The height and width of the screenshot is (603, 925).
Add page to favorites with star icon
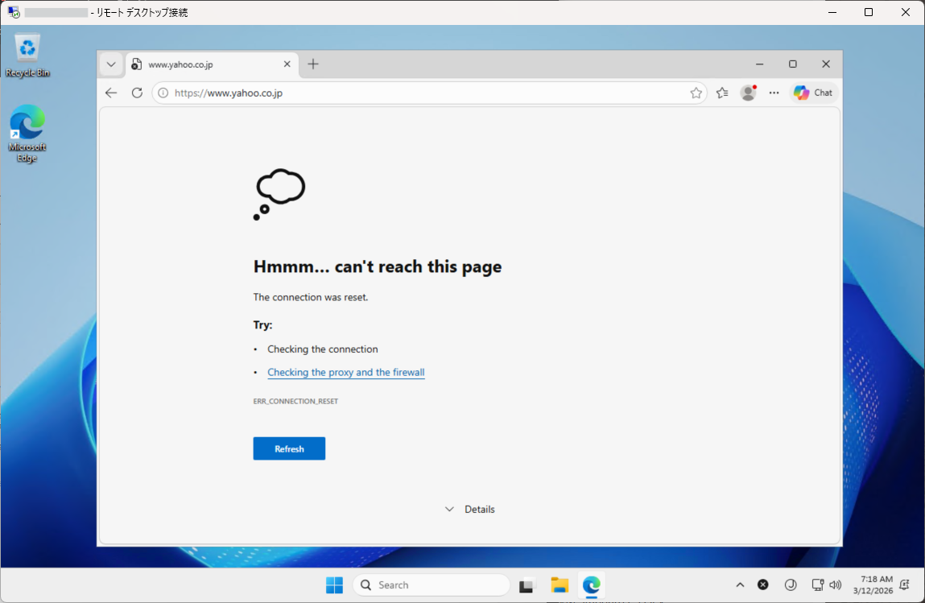click(696, 93)
